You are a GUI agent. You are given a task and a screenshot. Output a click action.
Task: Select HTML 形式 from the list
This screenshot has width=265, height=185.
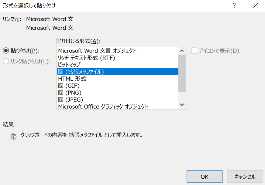click(118, 79)
